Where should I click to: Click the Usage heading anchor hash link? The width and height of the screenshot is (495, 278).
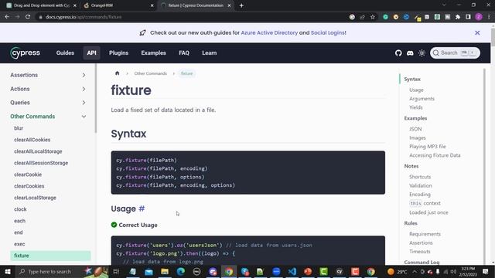point(142,208)
